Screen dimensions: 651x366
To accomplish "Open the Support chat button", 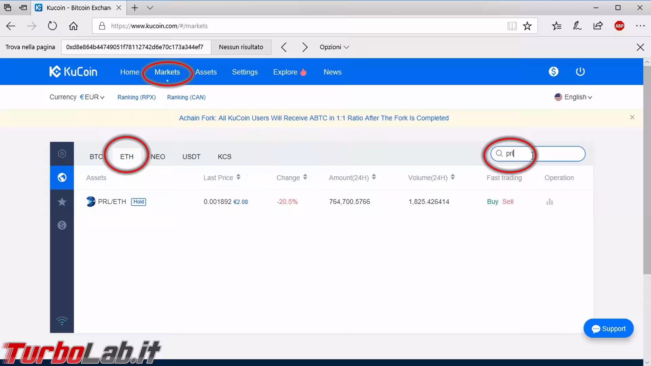I will [608, 328].
